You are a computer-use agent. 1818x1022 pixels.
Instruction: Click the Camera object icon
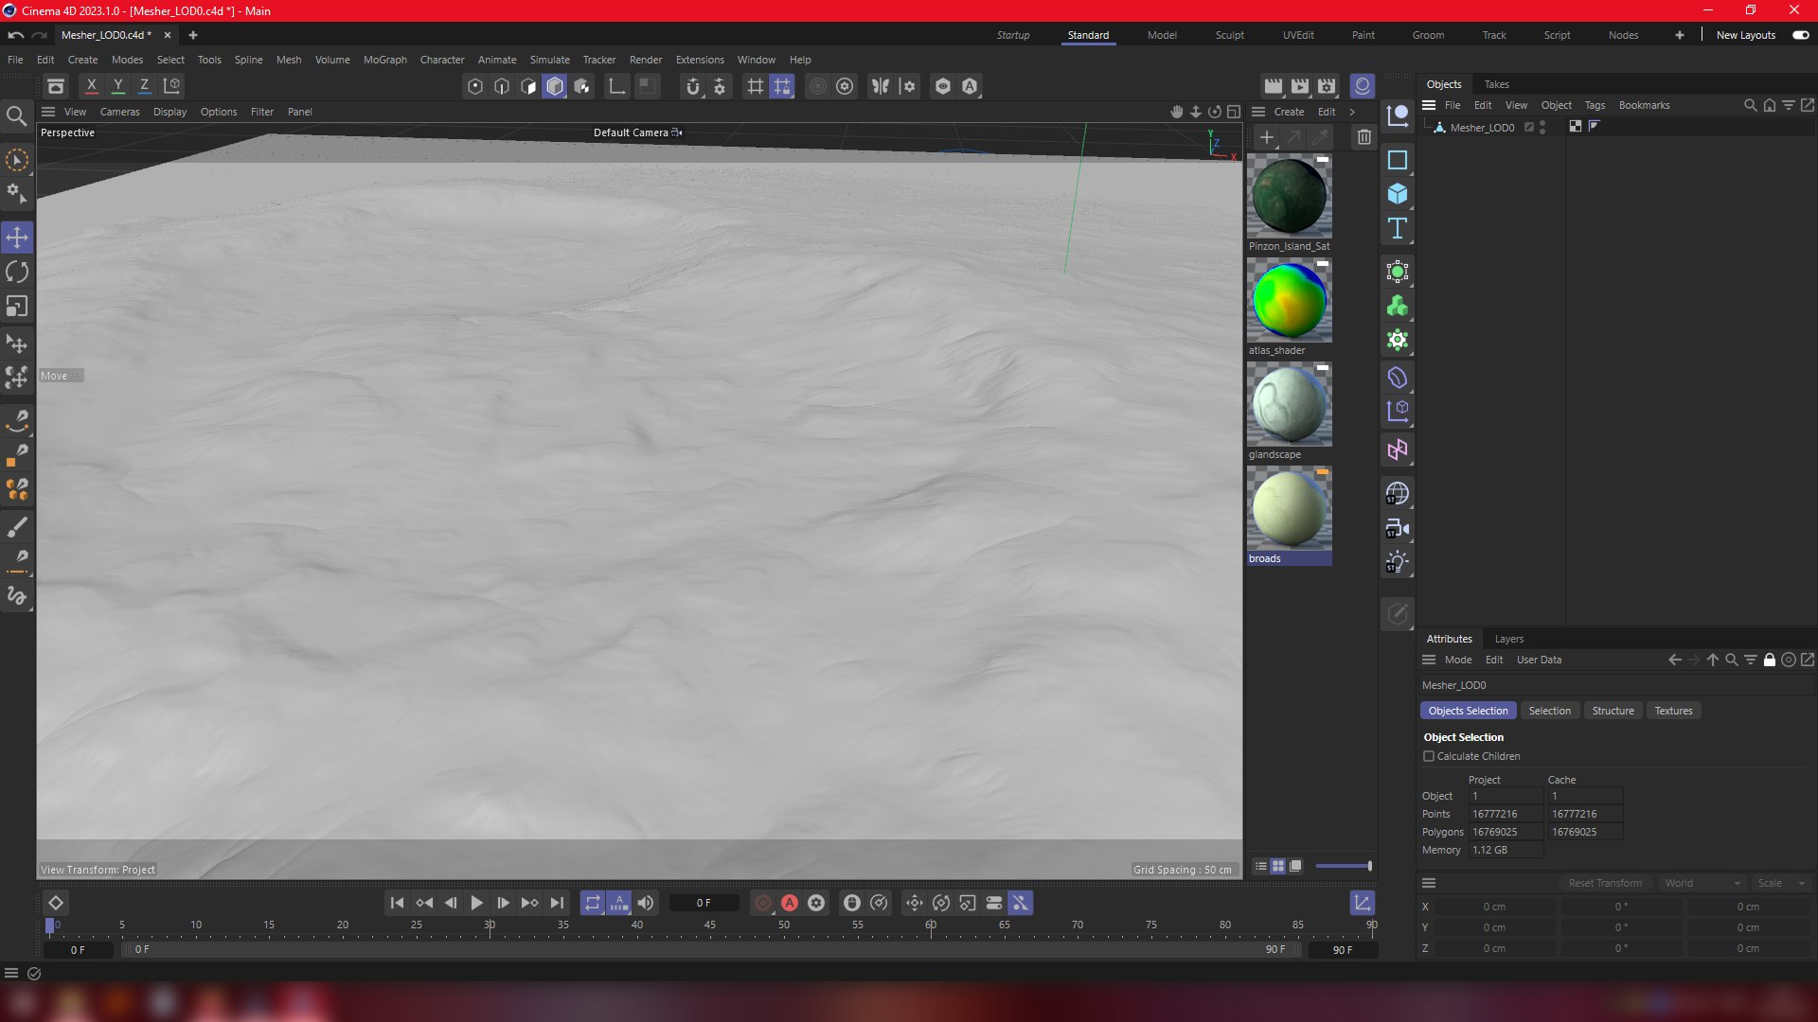1398,528
